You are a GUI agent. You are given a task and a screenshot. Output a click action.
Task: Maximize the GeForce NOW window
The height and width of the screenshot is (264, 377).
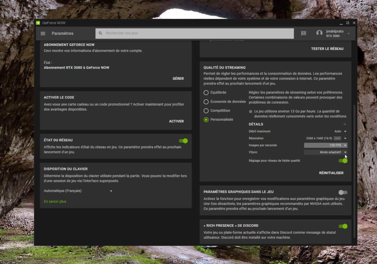pyautogui.click(x=348, y=23)
